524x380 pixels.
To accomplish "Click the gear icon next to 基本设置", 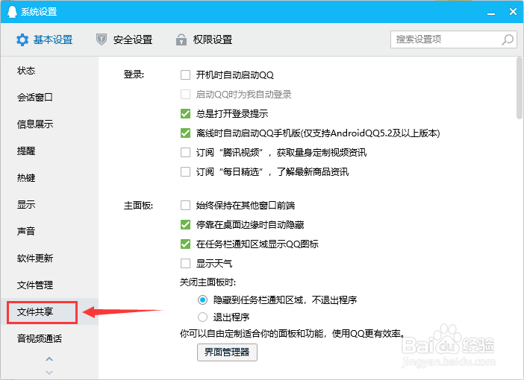I will pos(22,39).
